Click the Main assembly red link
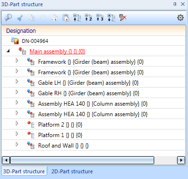Screen dimensions: 188x179 [x=57, y=51]
